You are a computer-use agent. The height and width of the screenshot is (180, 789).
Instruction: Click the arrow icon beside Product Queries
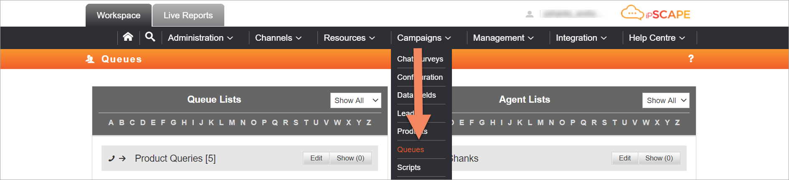pyautogui.click(x=122, y=158)
